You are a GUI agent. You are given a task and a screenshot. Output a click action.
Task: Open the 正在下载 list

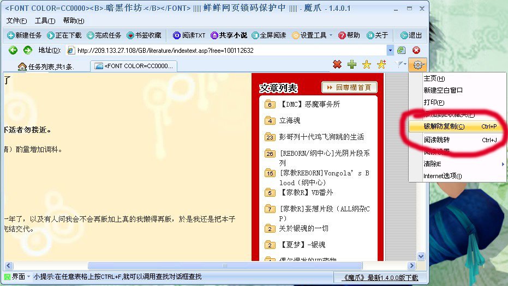pos(64,35)
